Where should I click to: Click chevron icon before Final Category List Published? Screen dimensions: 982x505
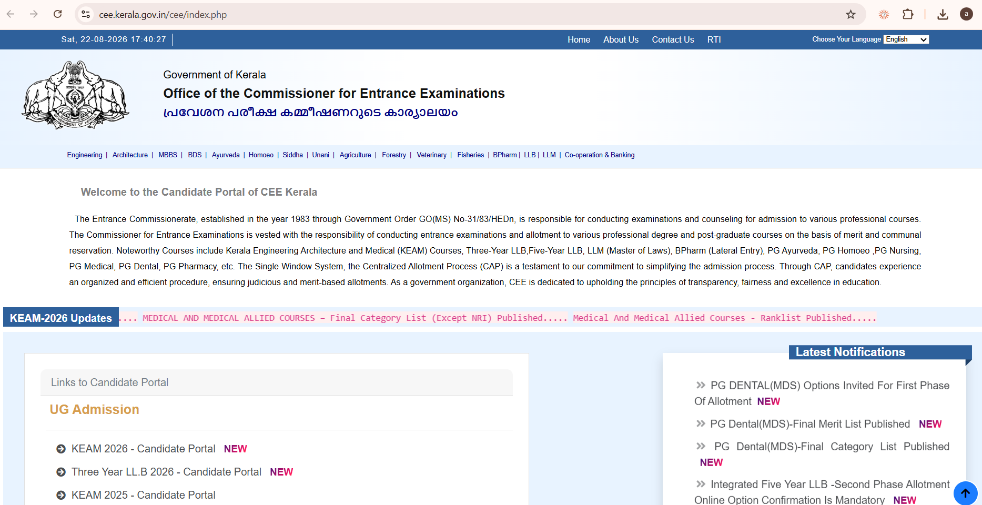click(701, 446)
